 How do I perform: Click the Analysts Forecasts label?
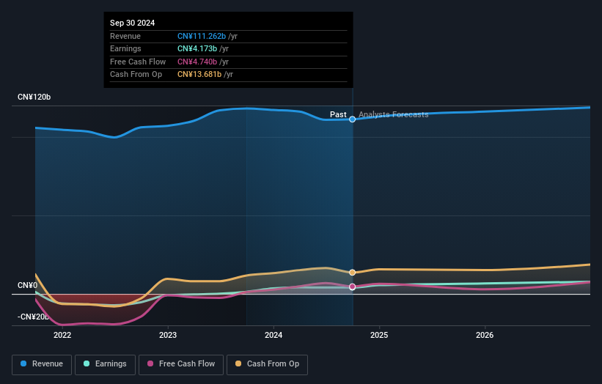pyautogui.click(x=393, y=114)
